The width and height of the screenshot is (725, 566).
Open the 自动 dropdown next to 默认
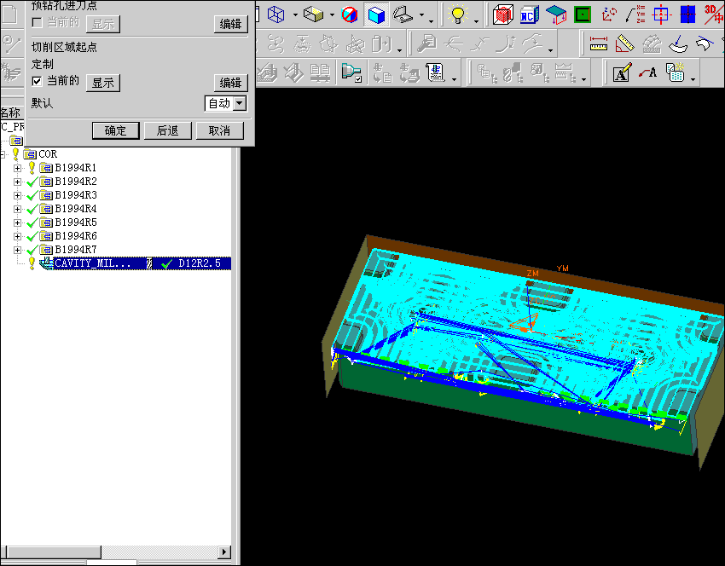(x=239, y=103)
